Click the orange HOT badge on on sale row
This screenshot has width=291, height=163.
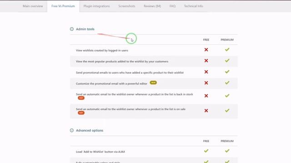(81, 113)
